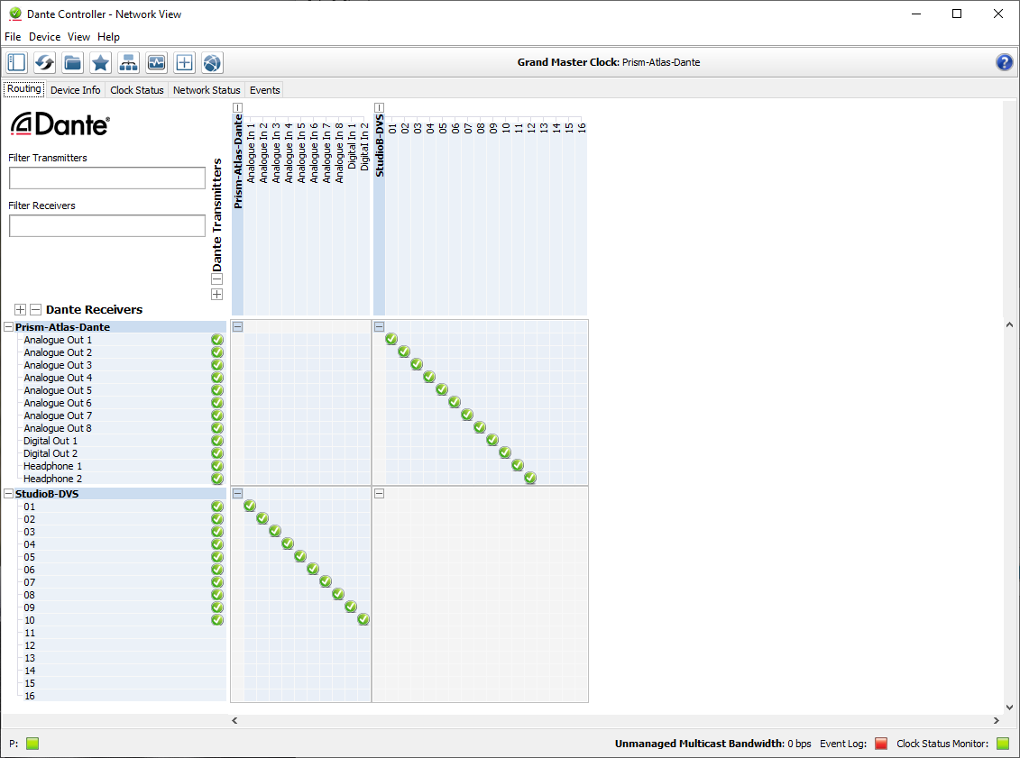This screenshot has height=758, width=1020.
Task: Click the vertical scrollbar down arrow
Action: pos(1009,708)
